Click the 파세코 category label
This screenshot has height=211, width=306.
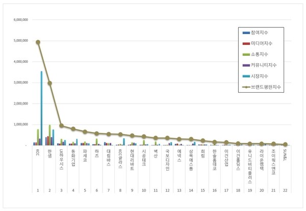click(85, 155)
